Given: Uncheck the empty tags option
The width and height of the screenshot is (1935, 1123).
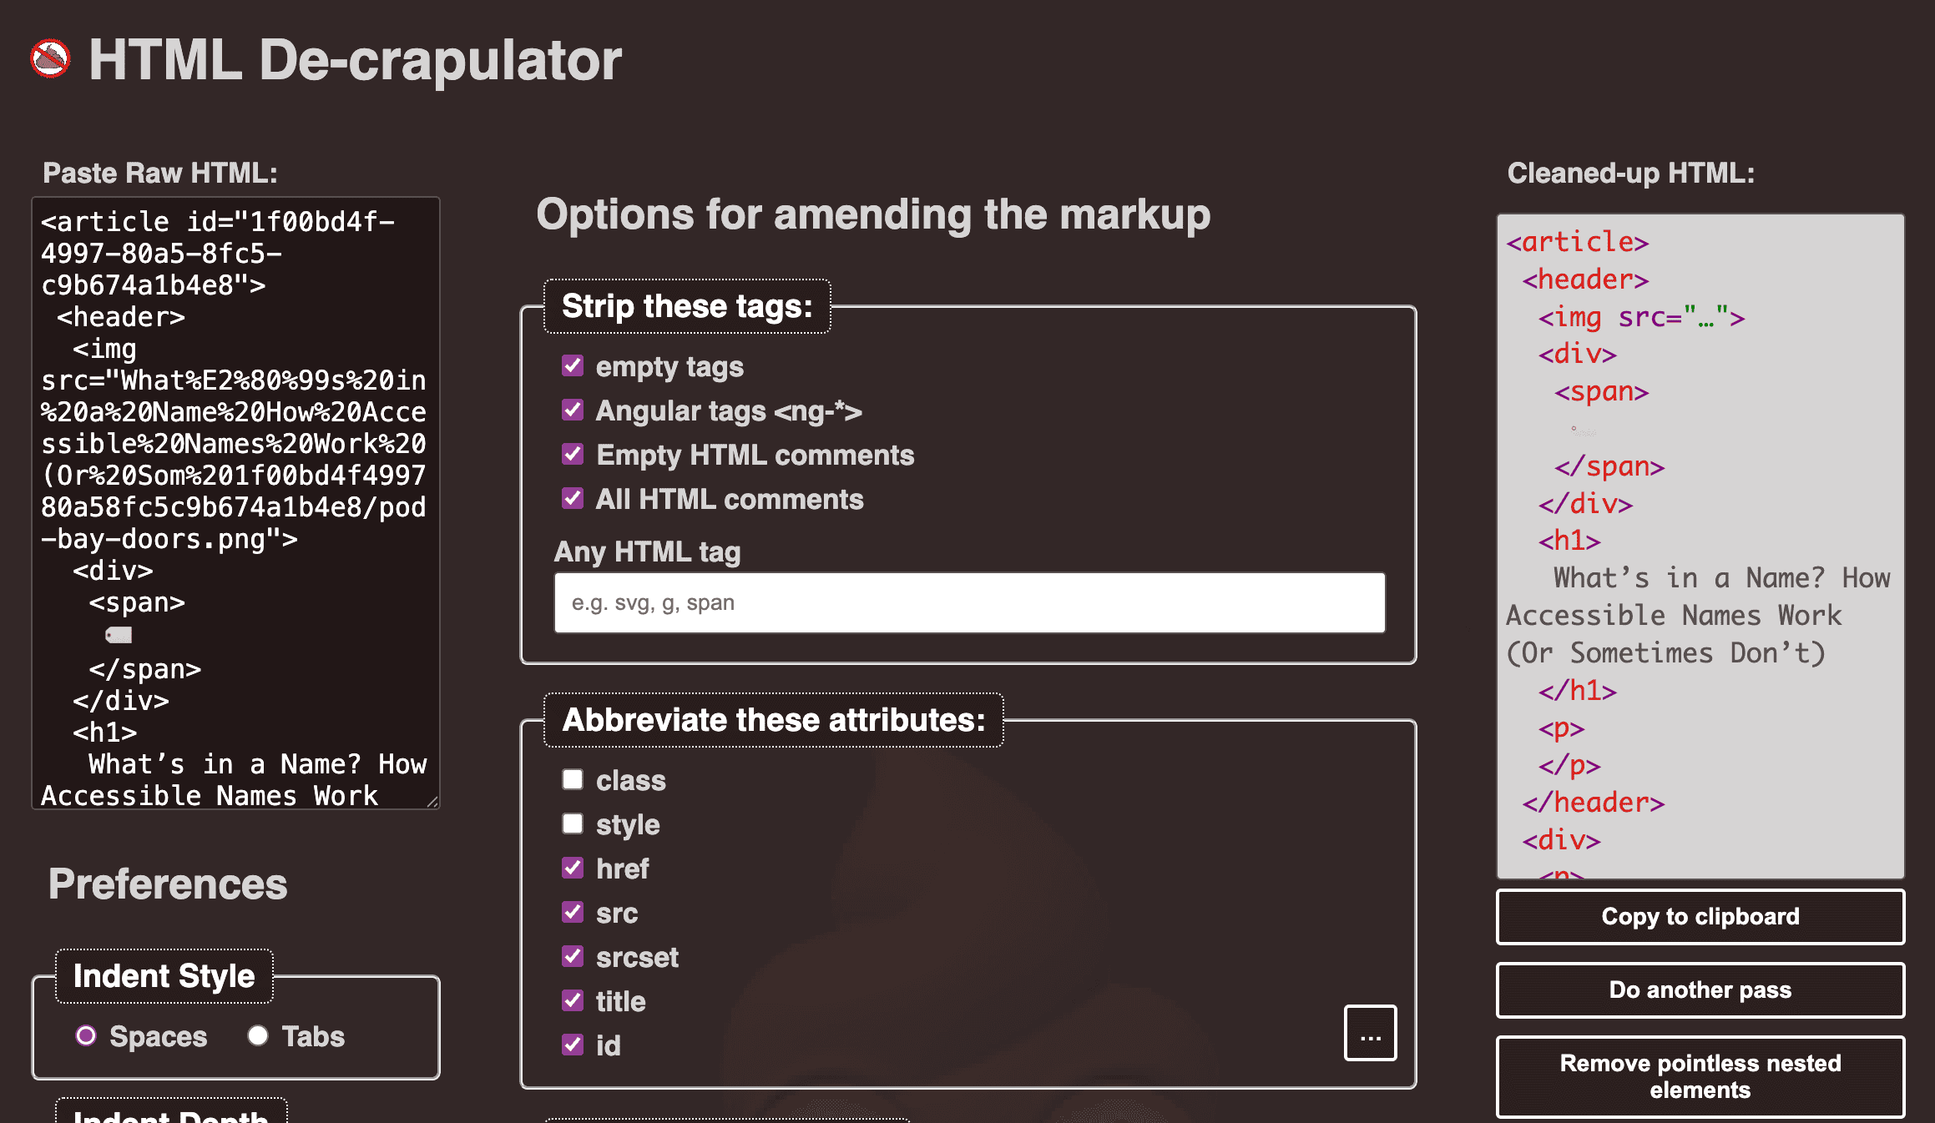Looking at the screenshot, I should tap(573, 365).
